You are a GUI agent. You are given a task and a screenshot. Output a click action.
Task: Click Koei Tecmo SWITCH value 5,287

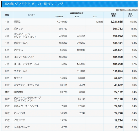pyautogui.click(x=64, y=64)
